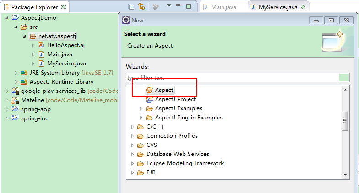Select the Aspect wizard entry
The image size is (359, 193).
(160, 90)
